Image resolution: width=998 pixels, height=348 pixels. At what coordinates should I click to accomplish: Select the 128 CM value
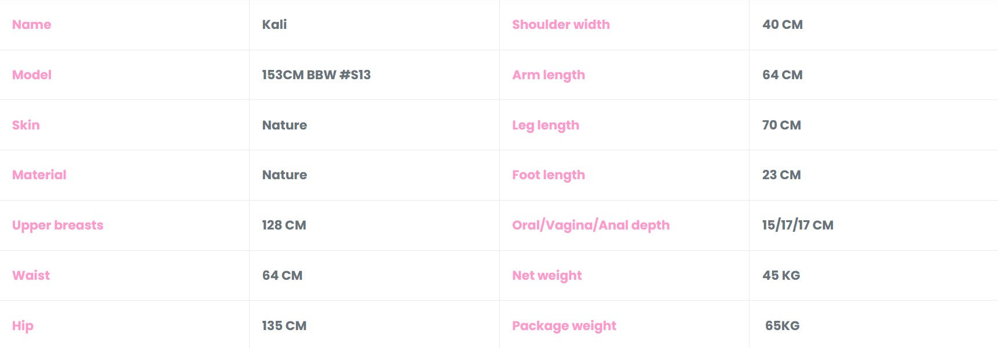tap(284, 225)
